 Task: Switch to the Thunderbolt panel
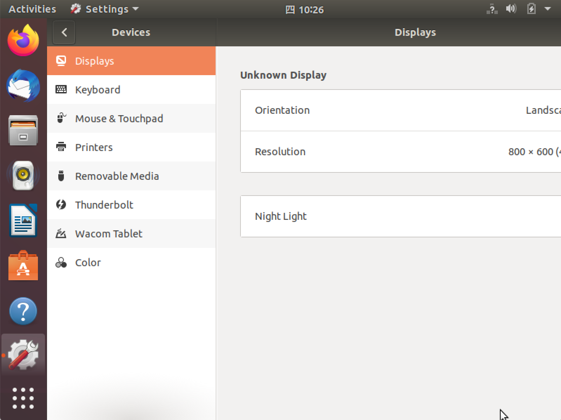click(131, 205)
